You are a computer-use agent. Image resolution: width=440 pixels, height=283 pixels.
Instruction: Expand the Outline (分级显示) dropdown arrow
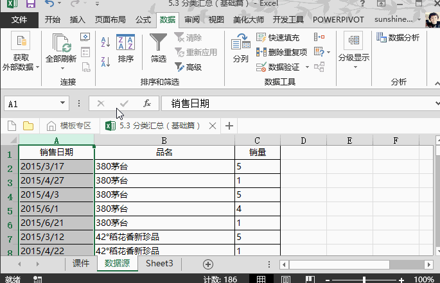point(355,67)
